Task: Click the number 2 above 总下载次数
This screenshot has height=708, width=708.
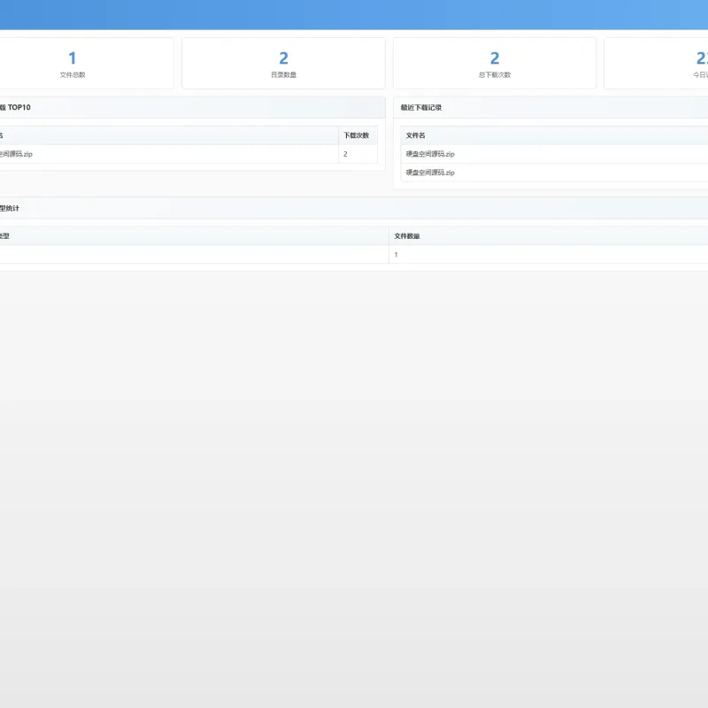Action: coord(495,58)
